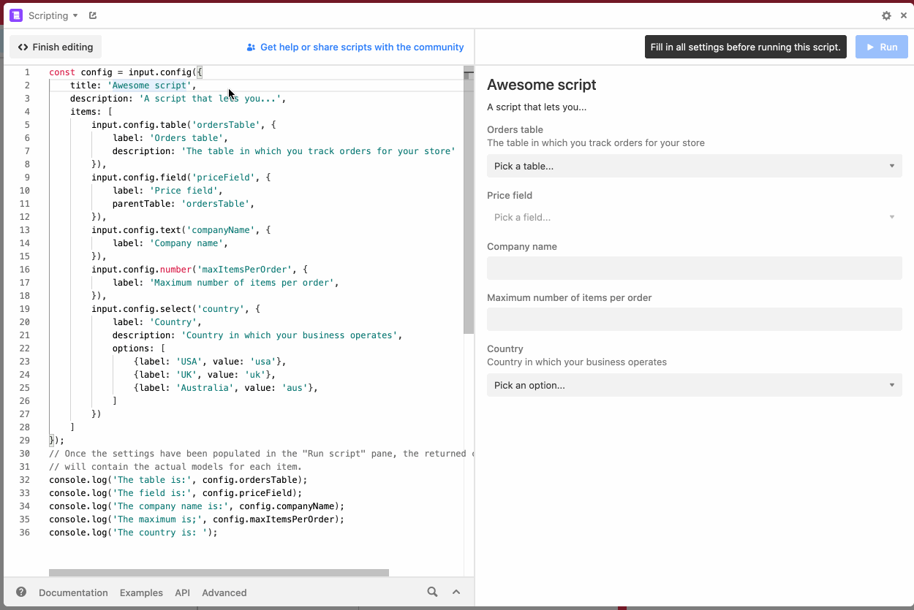Click the editor vertical scrollbar

coord(469,202)
